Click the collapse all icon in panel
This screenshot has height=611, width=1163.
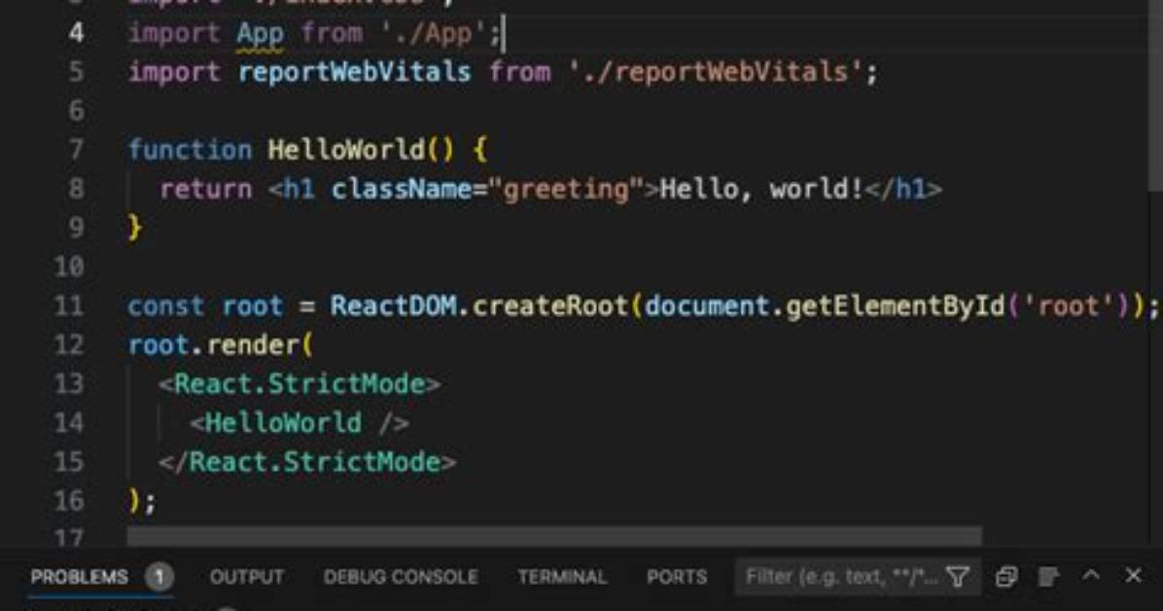coord(1005,577)
